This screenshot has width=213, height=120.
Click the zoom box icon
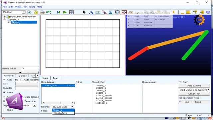[x=117, y=12]
